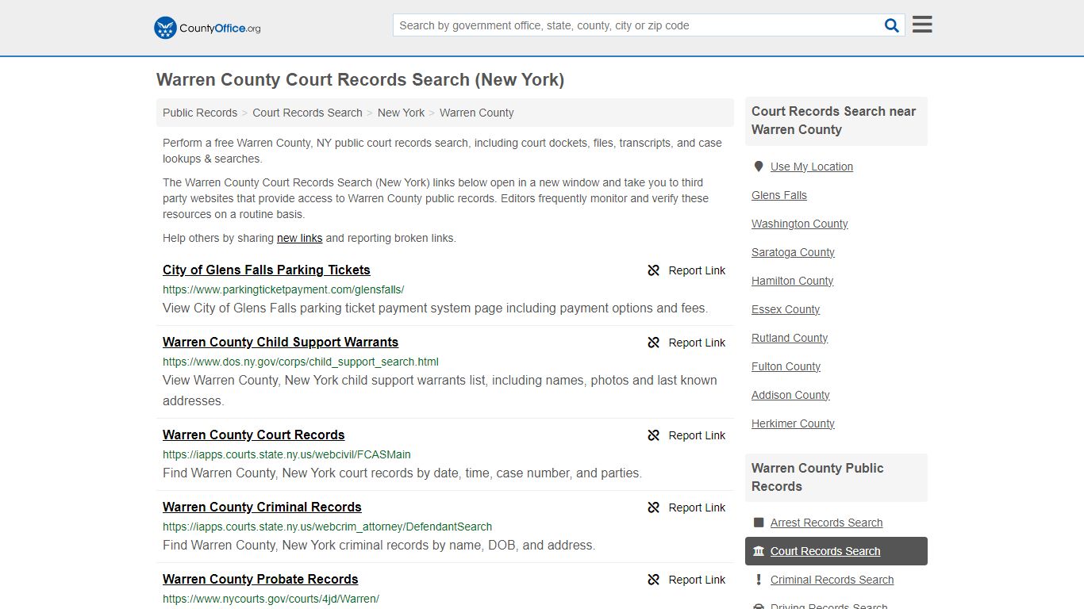
Task: Open Arrest Records Search sidebar link
Action: (826, 523)
